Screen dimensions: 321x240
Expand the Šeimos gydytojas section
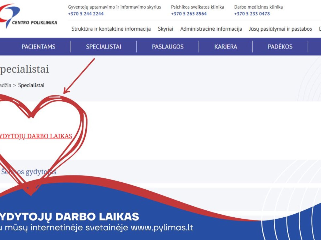(x=29, y=171)
